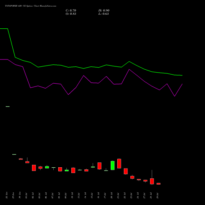
Task: Select the 28 Jul candlestick with long wick
Action: (152, 181)
